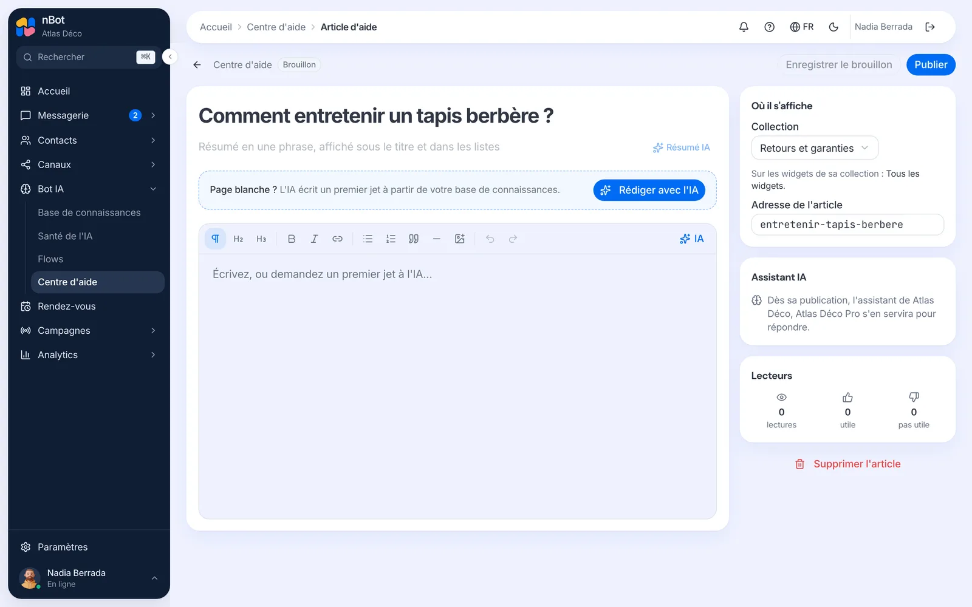Click the summary placeholder field
The image size is (972, 607).
coord(419,147)
